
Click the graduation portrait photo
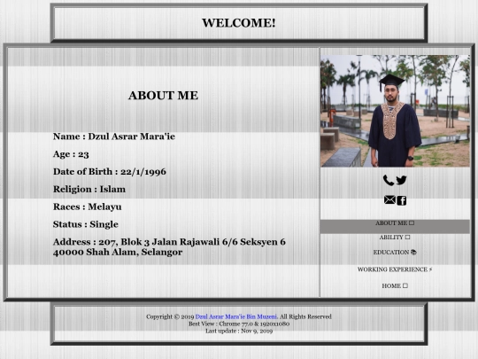pyautogui.click(x=395, y=111)
